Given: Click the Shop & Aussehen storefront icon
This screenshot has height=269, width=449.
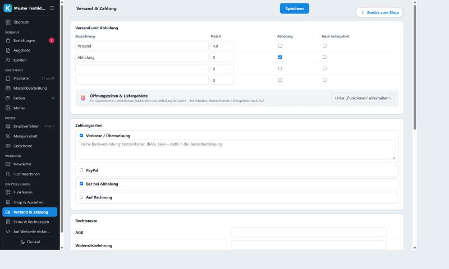Looking at the screenshot, I should coord(8,202).
